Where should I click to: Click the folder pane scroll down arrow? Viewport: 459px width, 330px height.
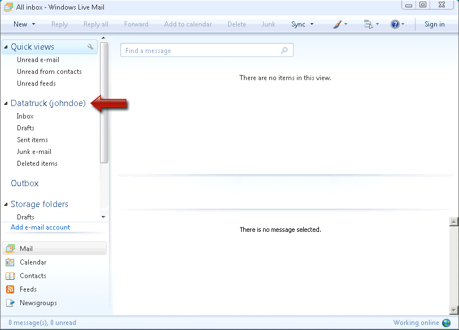(x=103, y=217)
